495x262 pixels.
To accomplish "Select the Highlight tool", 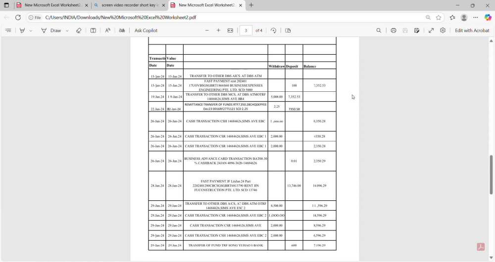I will pyautogui.click(x=22, y=31).
